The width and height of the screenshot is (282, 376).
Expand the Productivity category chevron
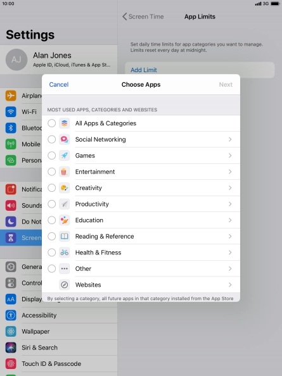pos(230,204)
